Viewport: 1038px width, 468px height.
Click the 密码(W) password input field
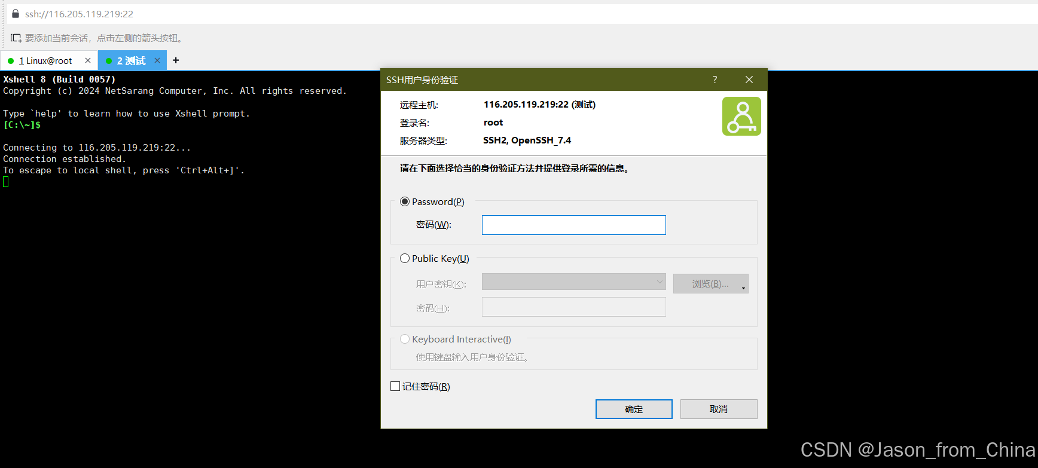coord(573,225)
